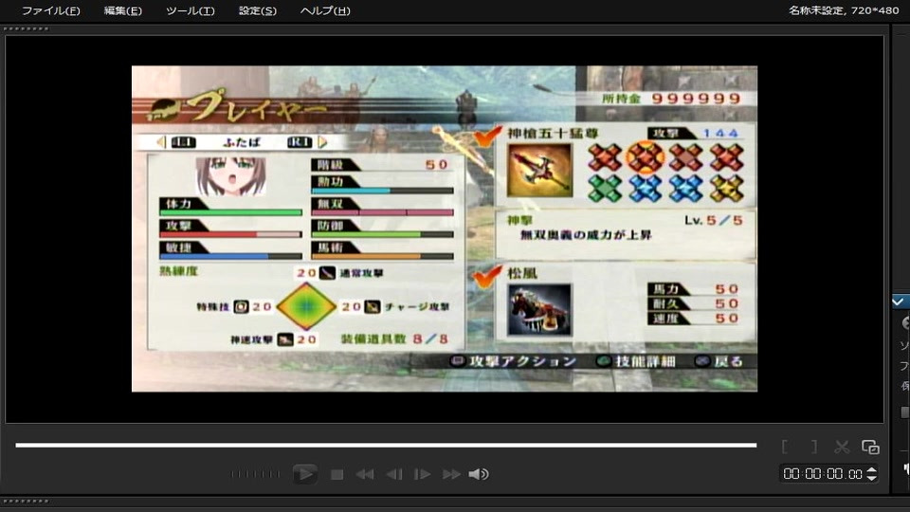Jump to end with the fast-forward button
This screenshot has width=910, height=512.
tap(451, 475)
